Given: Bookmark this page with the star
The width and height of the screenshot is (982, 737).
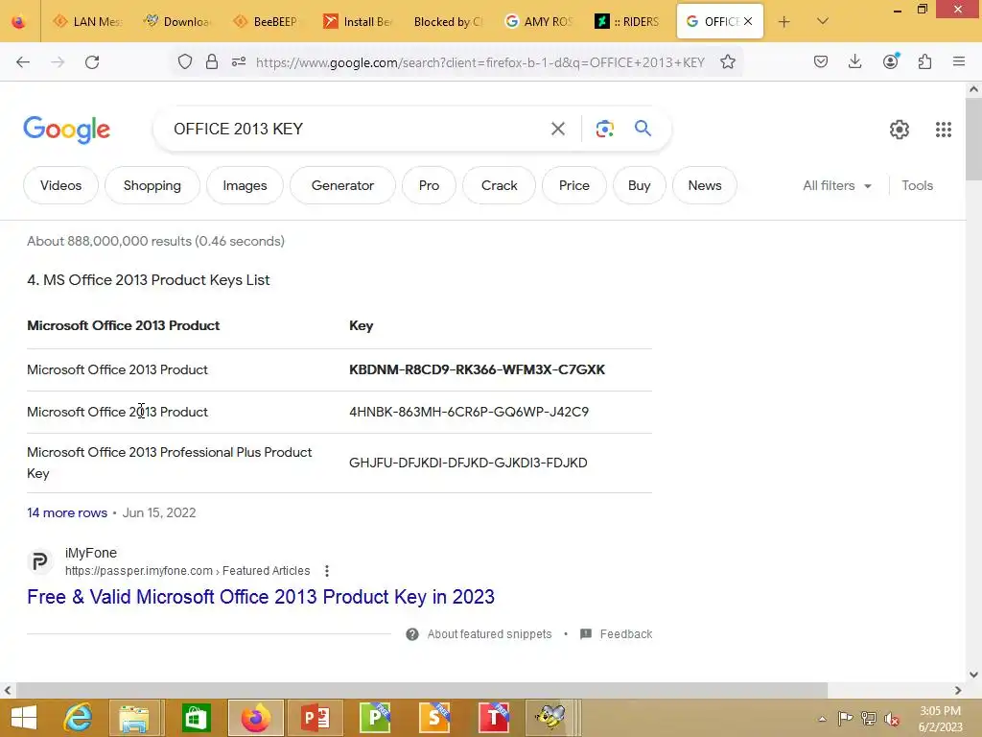Looking at the screenshot, I should coord(728,61).
